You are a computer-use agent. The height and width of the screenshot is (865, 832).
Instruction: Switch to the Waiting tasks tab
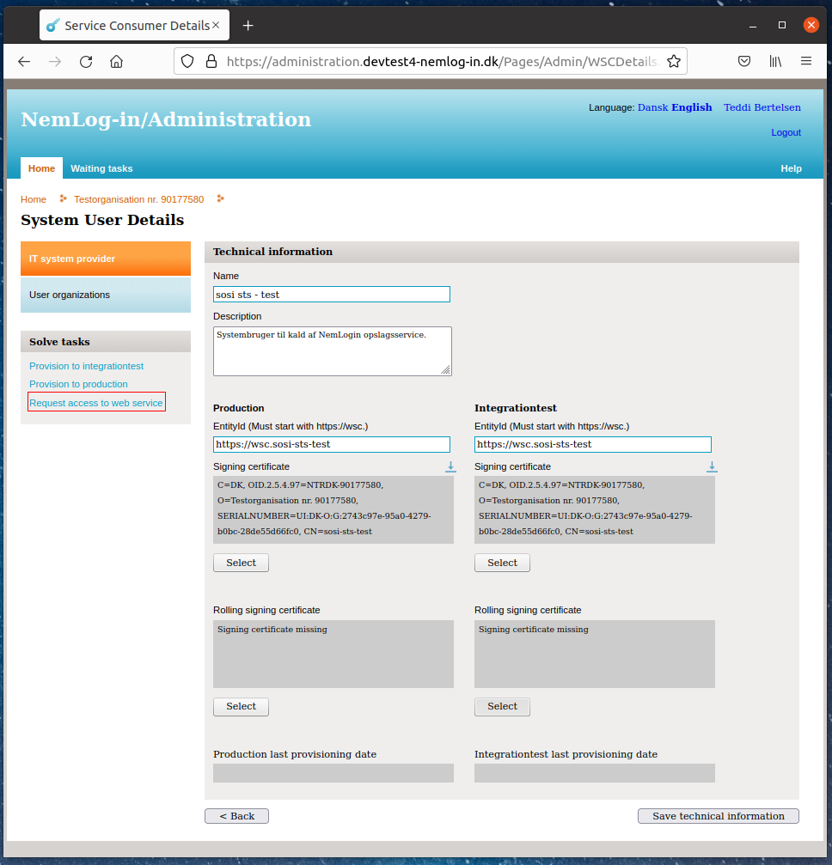(x=101, y=168)
